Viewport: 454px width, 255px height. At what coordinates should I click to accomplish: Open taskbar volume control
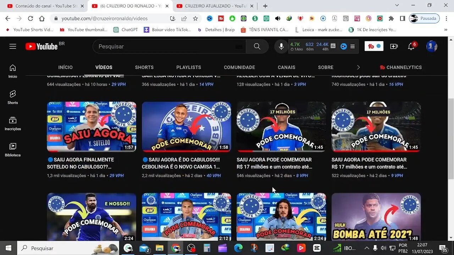tap(383, 248)
